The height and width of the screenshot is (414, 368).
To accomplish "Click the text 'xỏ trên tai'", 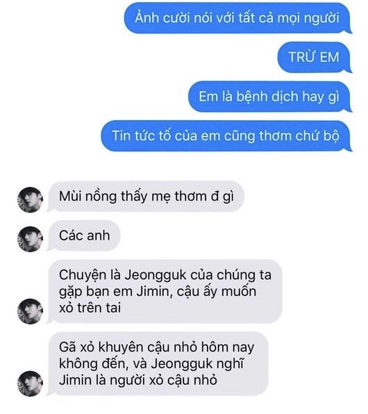I will pyautogui.click(x=90, y=308).
